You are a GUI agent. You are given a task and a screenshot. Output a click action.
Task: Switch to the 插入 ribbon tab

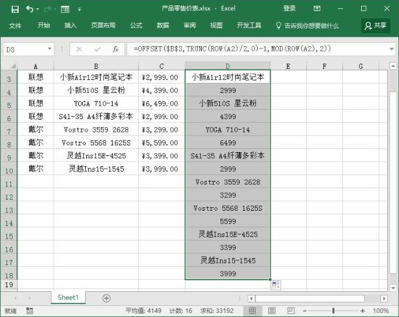pos(71,25)
